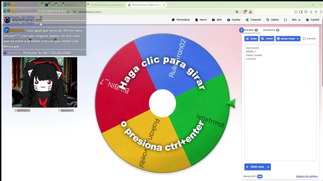
Task: Open the Brave Shields lion icon
Action: (x=245, y=12)
